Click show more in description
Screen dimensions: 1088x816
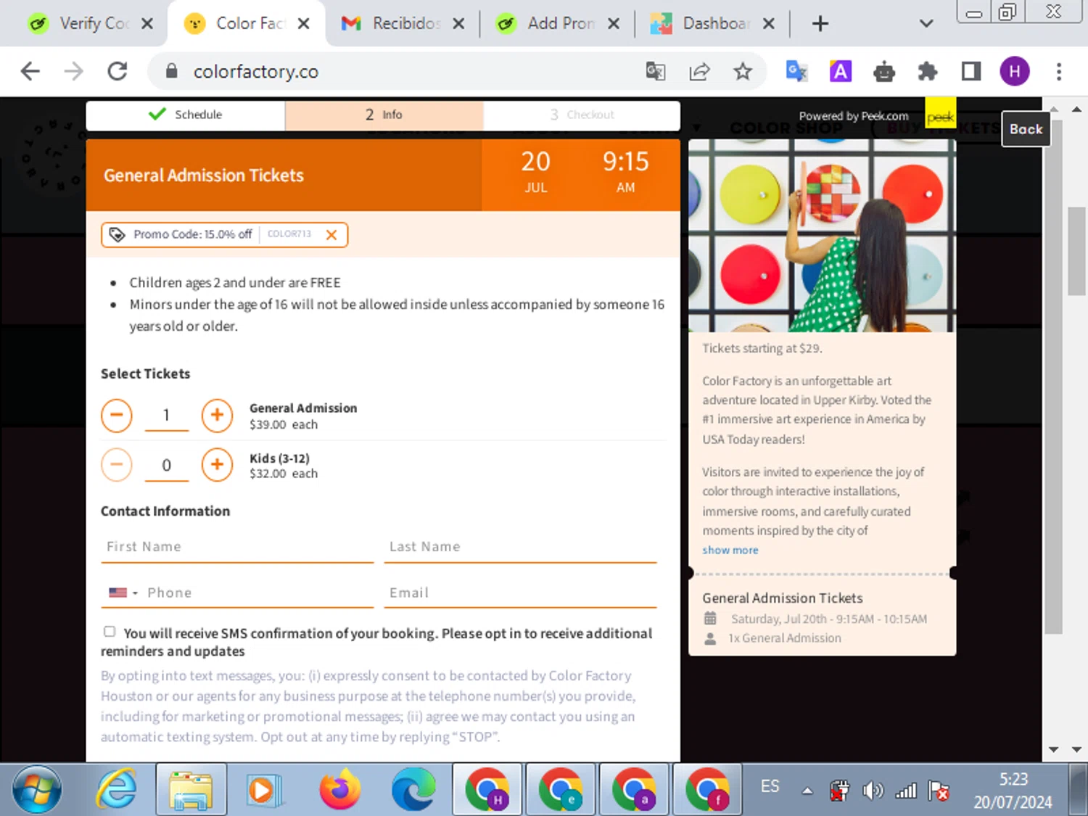(730, 551)
